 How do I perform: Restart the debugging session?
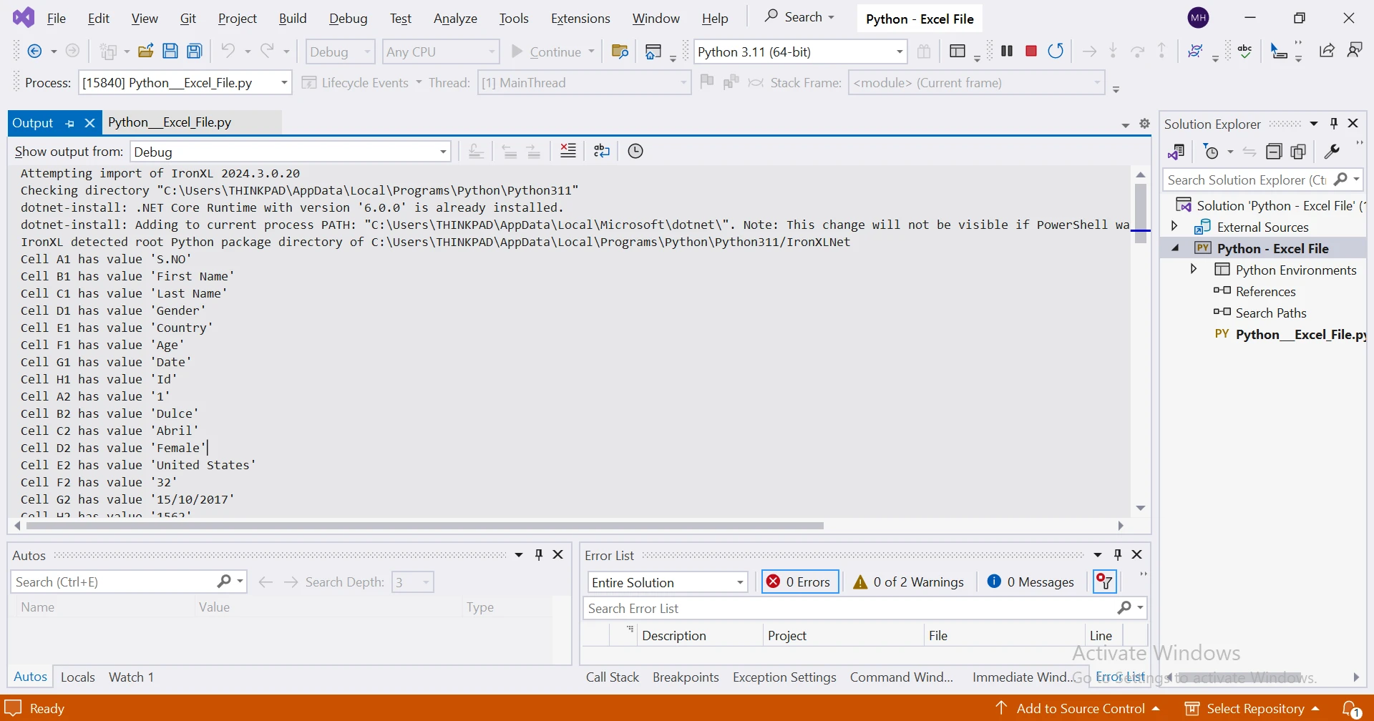[1056, 51]
